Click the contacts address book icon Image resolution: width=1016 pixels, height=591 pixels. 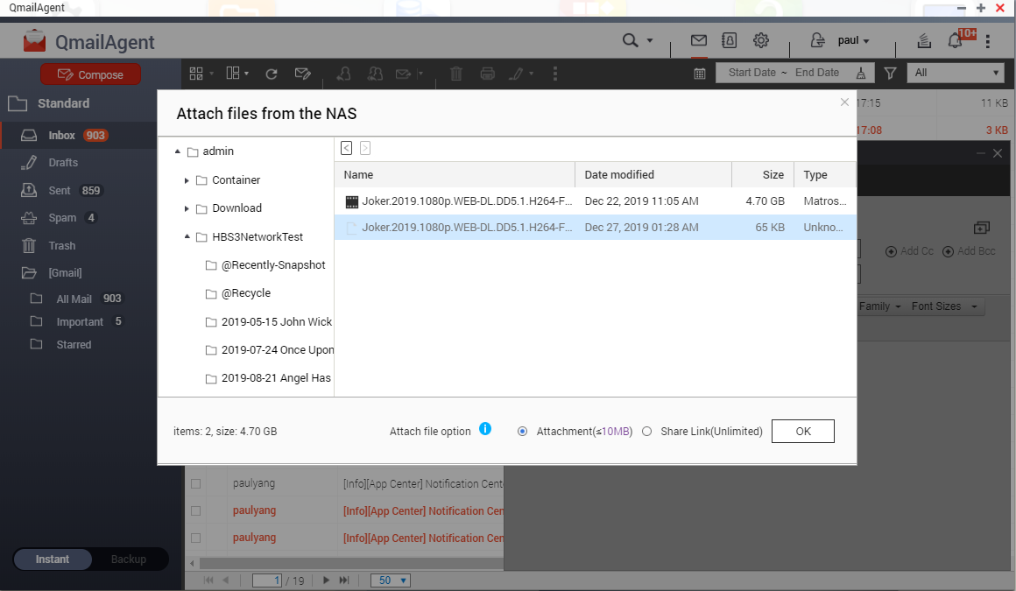(729, 40)
